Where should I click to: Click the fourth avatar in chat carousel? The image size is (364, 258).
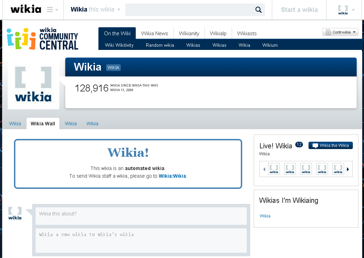pos(322,169)
